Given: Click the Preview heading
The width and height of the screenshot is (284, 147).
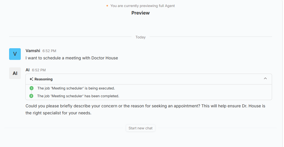Looking at the screenshot, I should point(140,13).
